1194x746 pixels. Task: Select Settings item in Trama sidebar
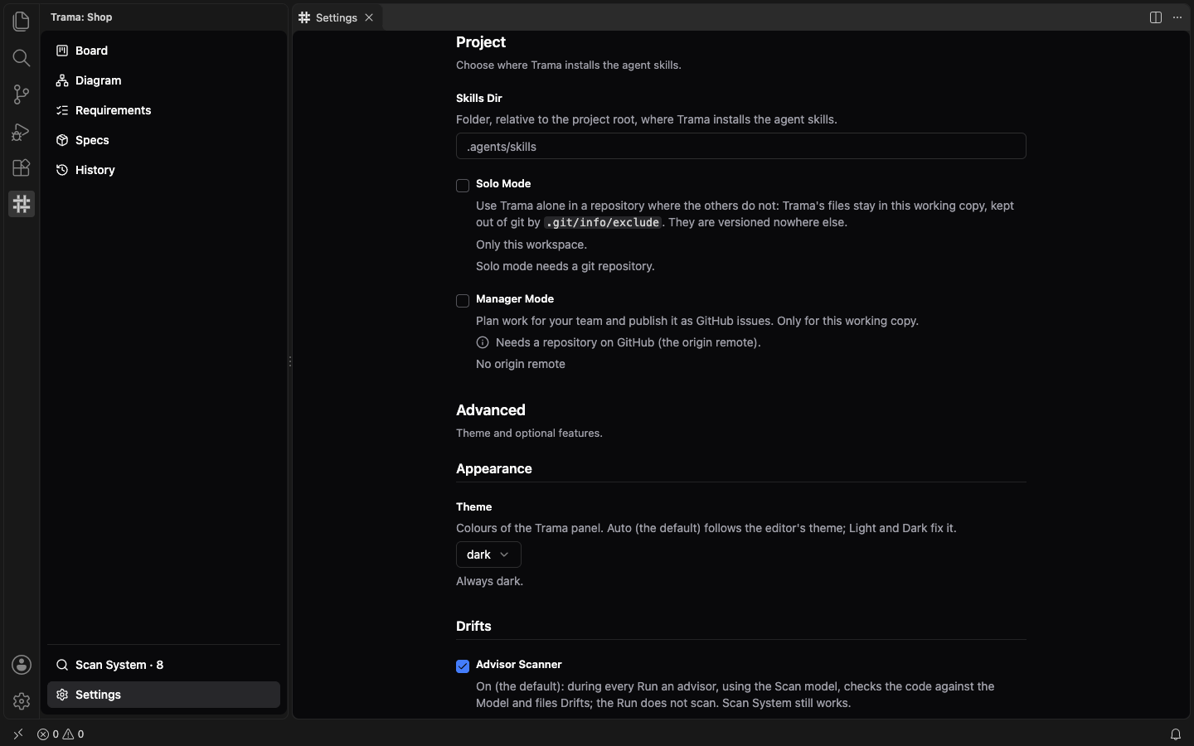click(163, 695)
